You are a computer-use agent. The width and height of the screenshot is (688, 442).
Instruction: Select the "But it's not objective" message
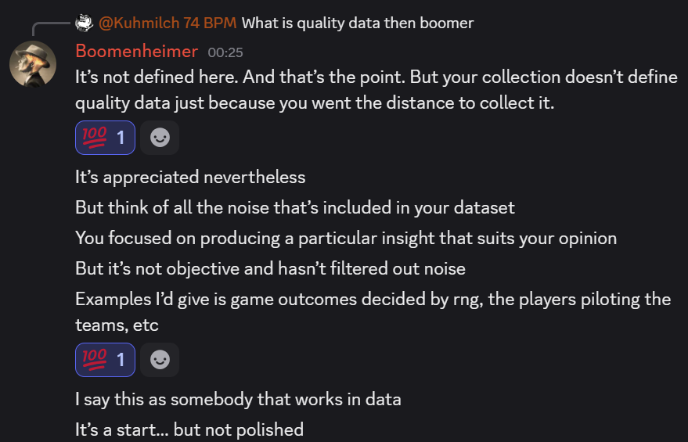[x=270, y=268]
